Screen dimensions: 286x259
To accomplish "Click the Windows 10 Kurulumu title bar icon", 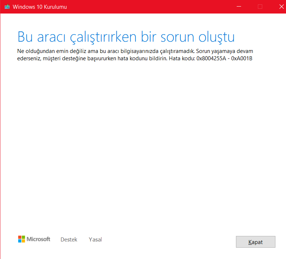I will pyautogui.click(x=7, y=7).
